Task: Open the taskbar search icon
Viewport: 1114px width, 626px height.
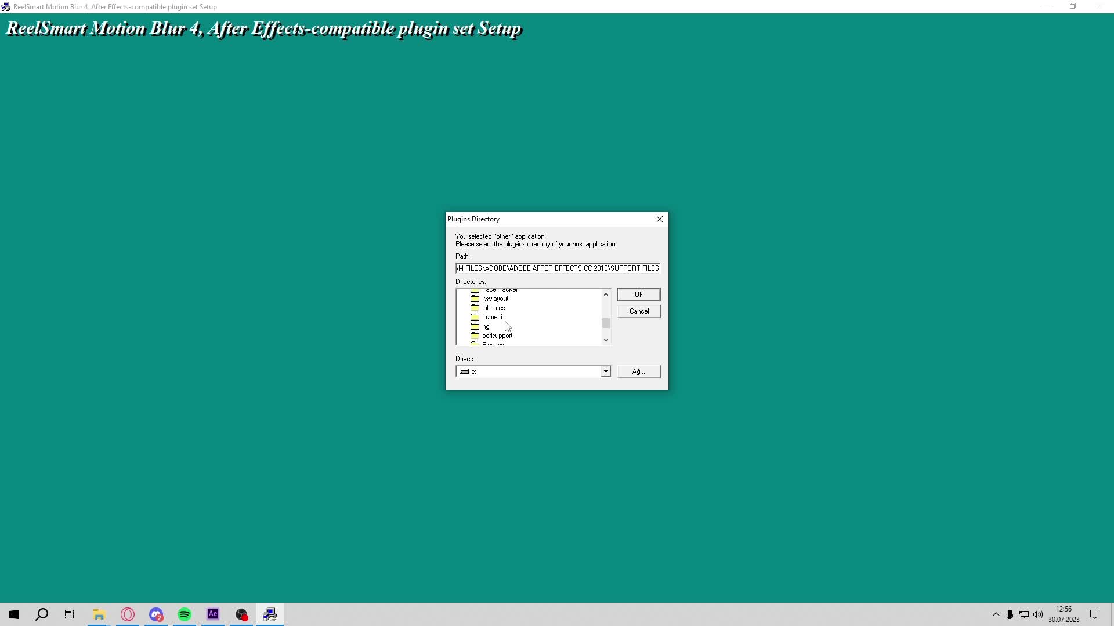Action: coord(42,614)
